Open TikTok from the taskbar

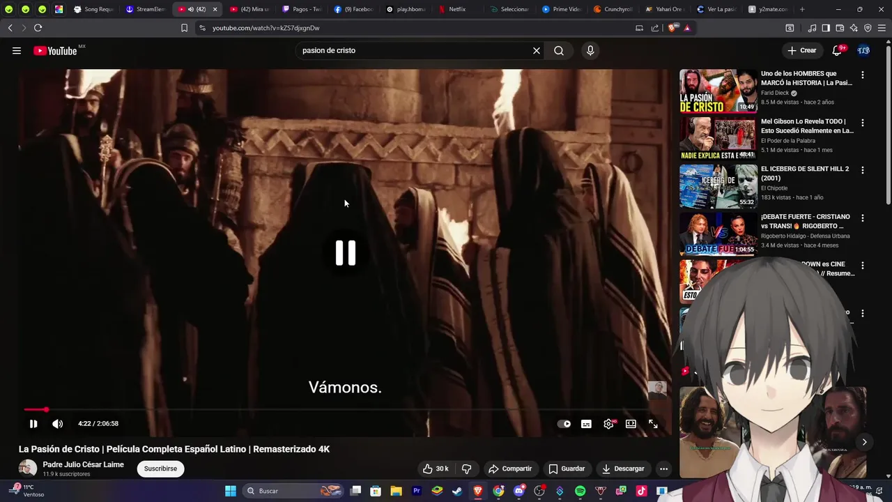pos(641,491)
